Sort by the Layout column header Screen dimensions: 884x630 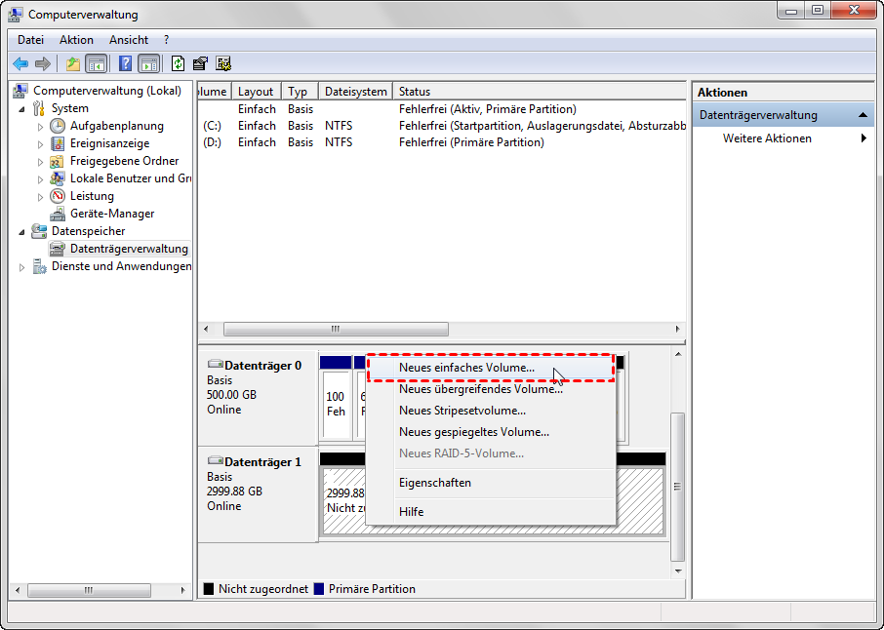point(256,92)
